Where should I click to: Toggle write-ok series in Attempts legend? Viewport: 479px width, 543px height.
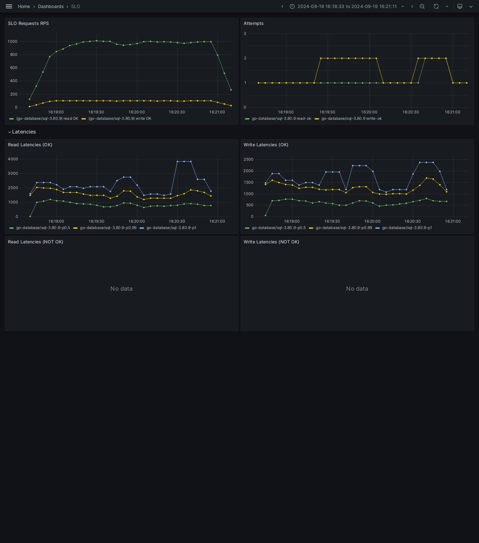tap(352, 119)
